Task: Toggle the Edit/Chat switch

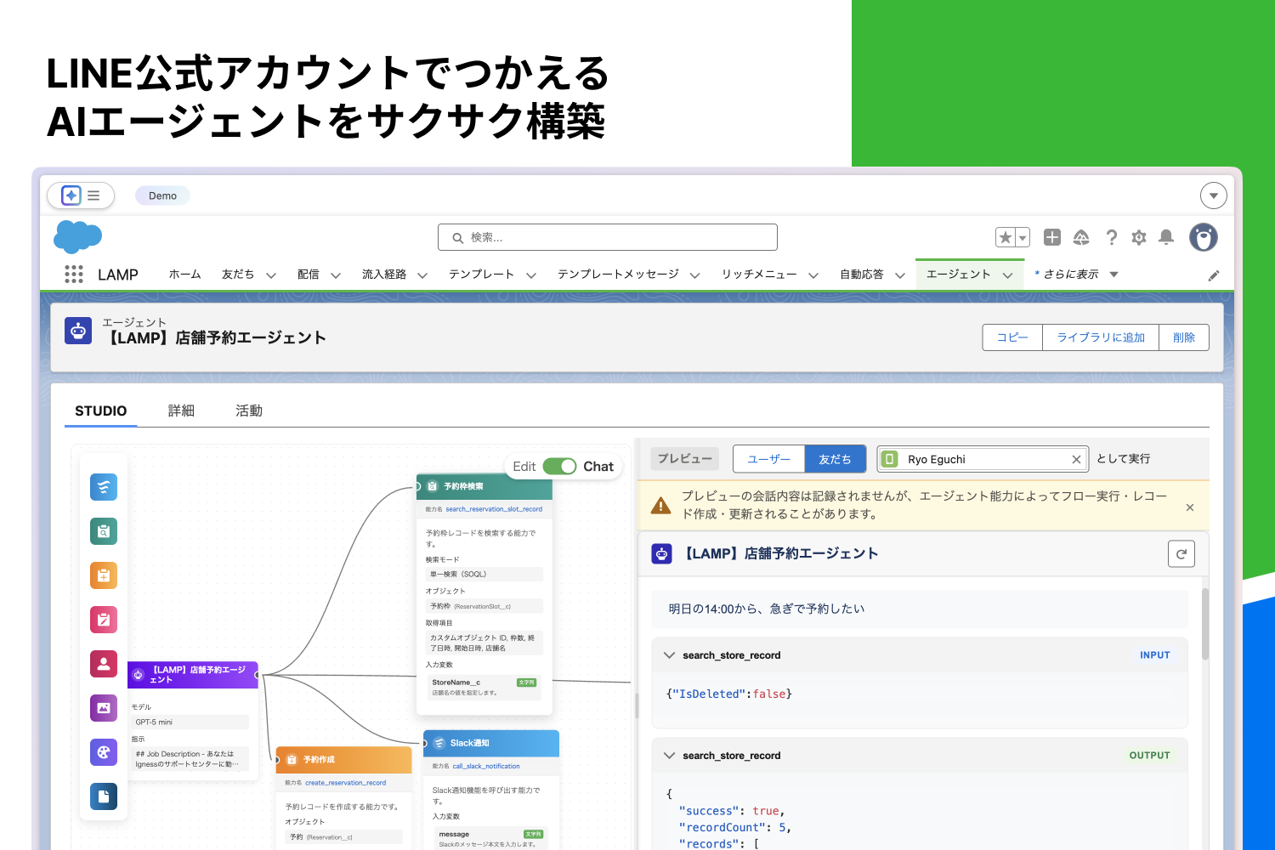Action: click(559, 467)
